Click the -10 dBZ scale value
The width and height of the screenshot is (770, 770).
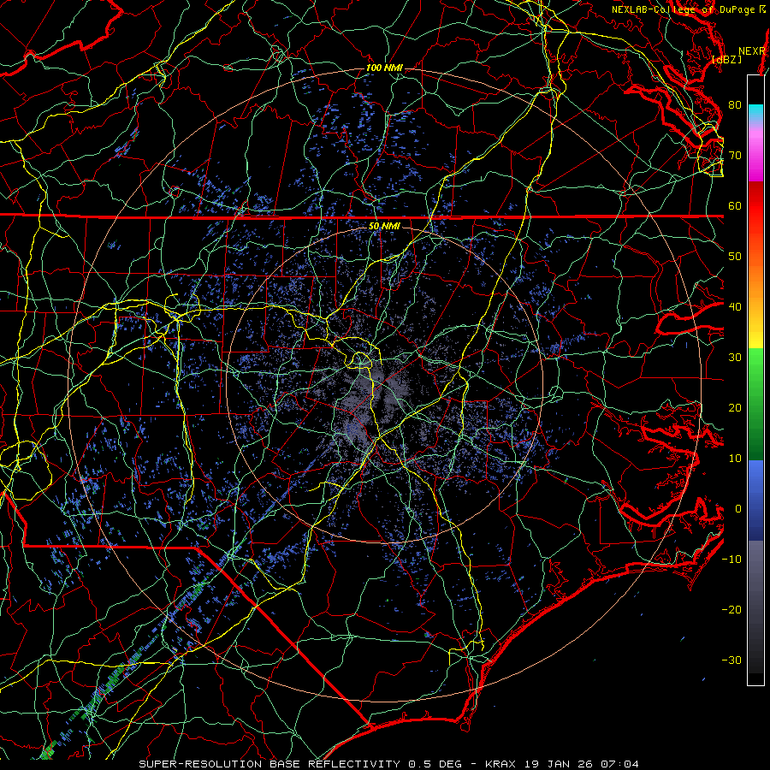pos(731,559)
